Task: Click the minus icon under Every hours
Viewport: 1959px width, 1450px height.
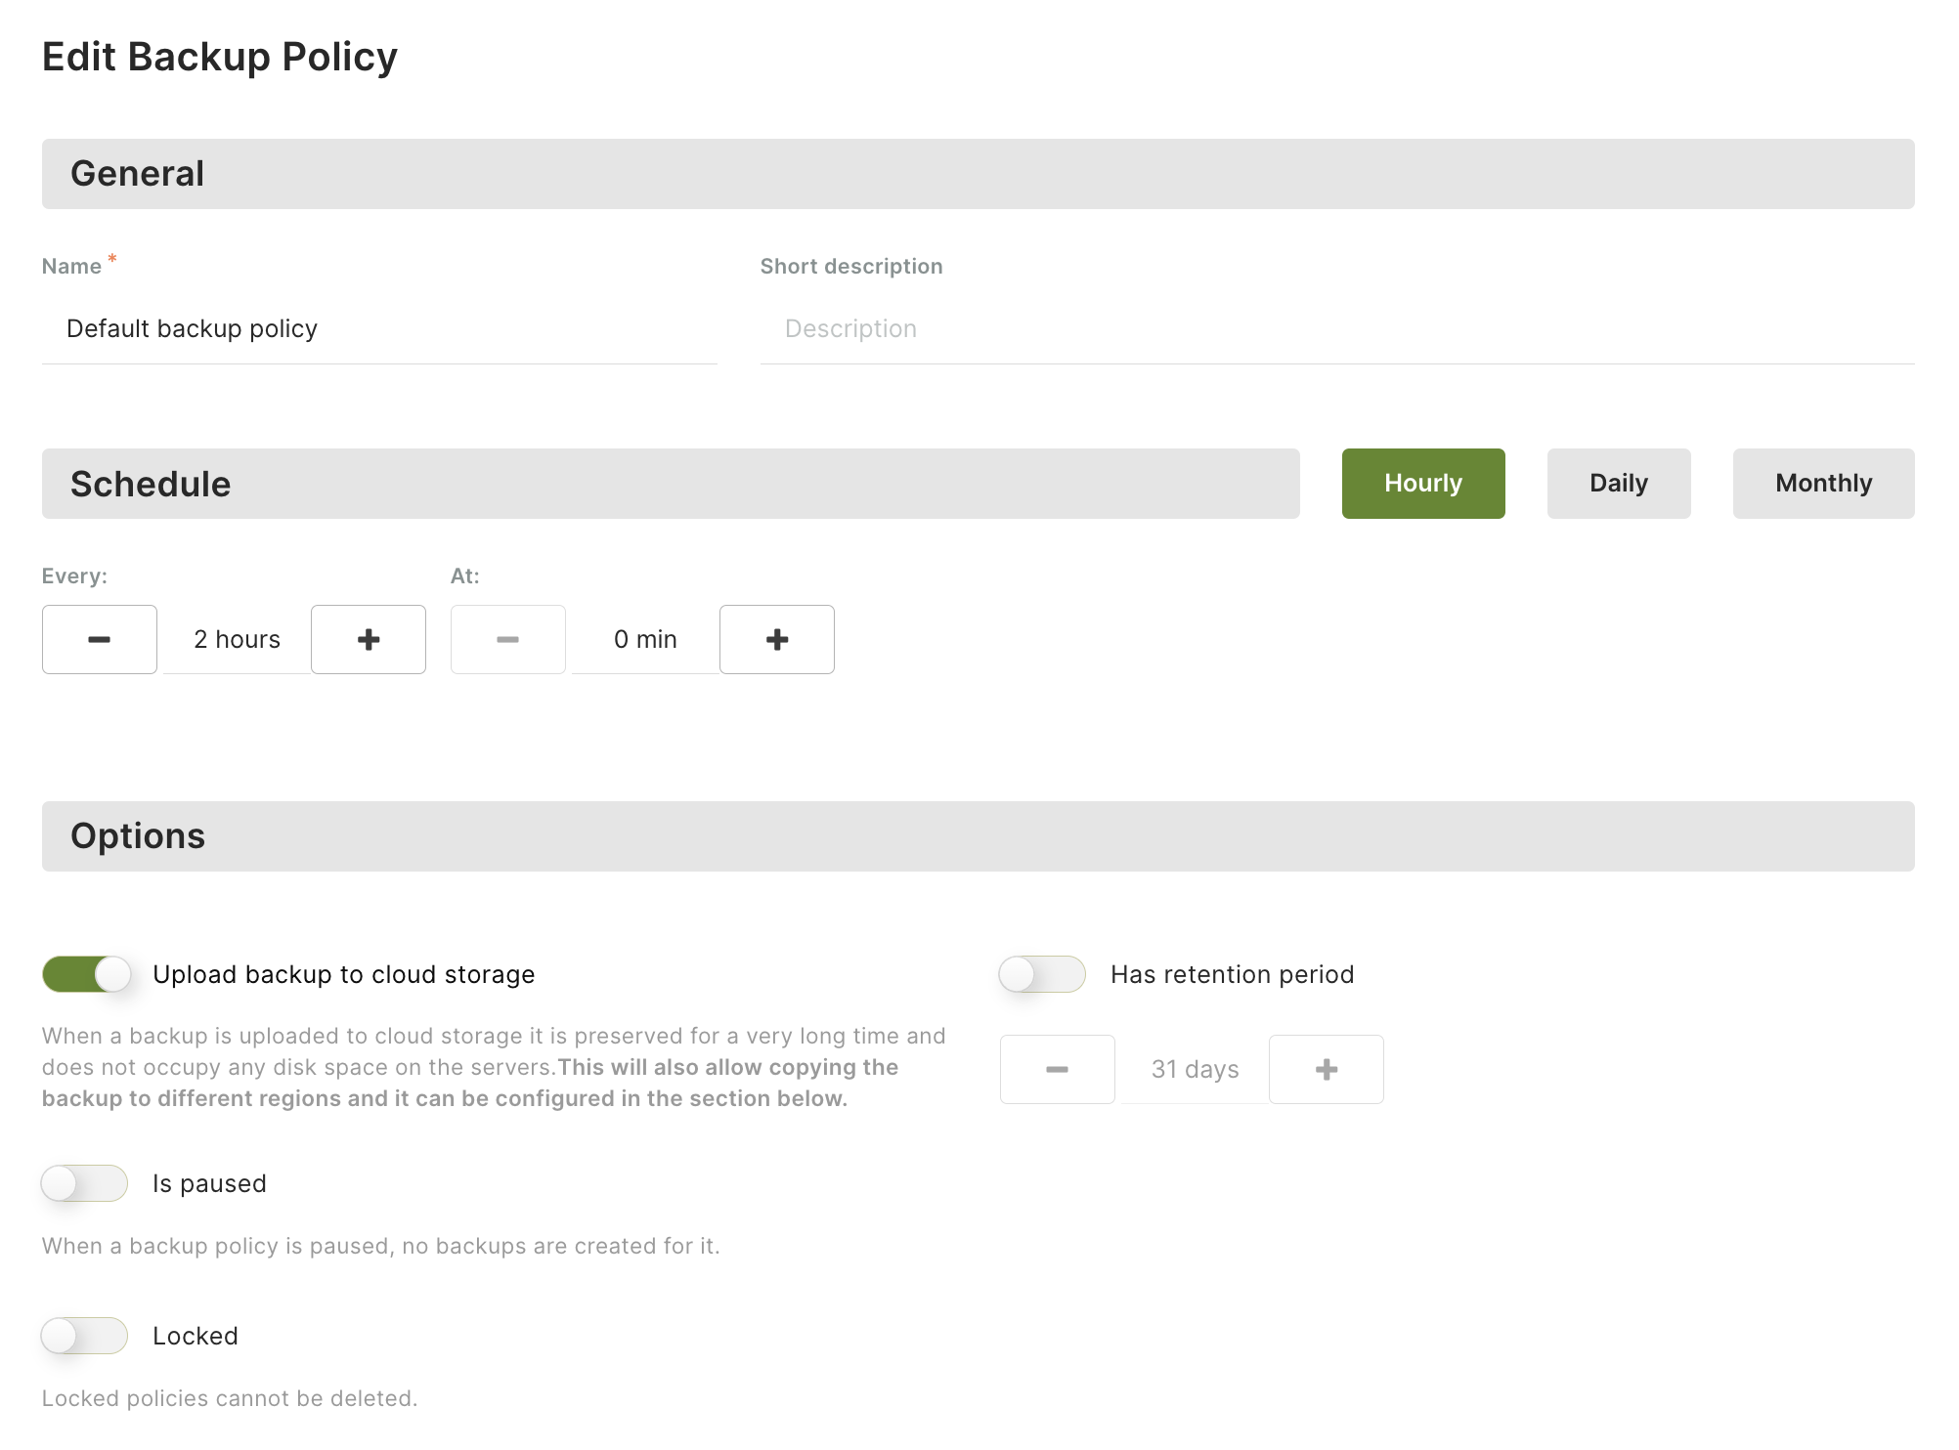Action: (x=99, y=640)
